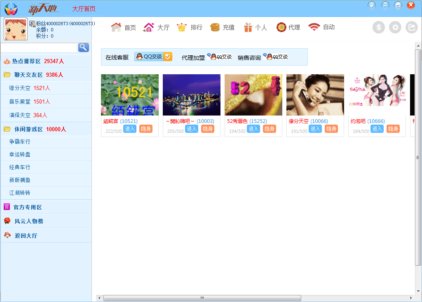The width and height of the screenshot is (422, 302).
Task: Switch to the 大厅 lobby tab
Action: (156, 28)
